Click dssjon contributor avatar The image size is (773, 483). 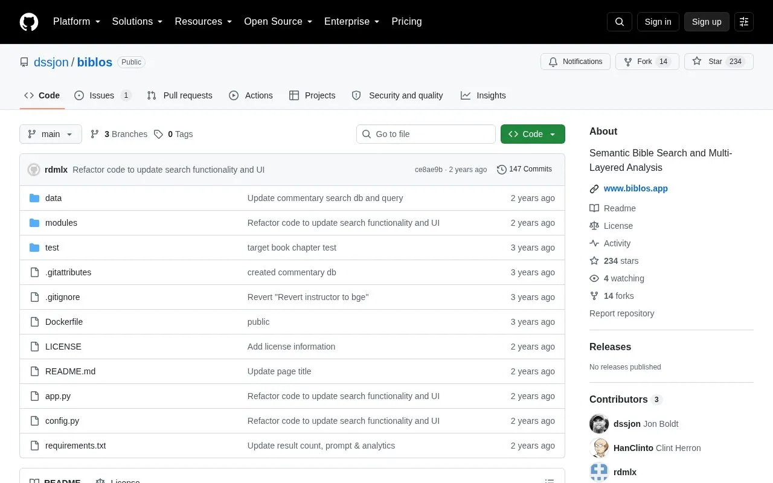pyautogui.click(x=599, y=424)
